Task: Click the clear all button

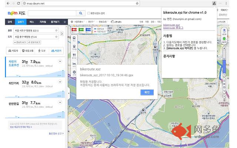Action: [x=34, y=43]
